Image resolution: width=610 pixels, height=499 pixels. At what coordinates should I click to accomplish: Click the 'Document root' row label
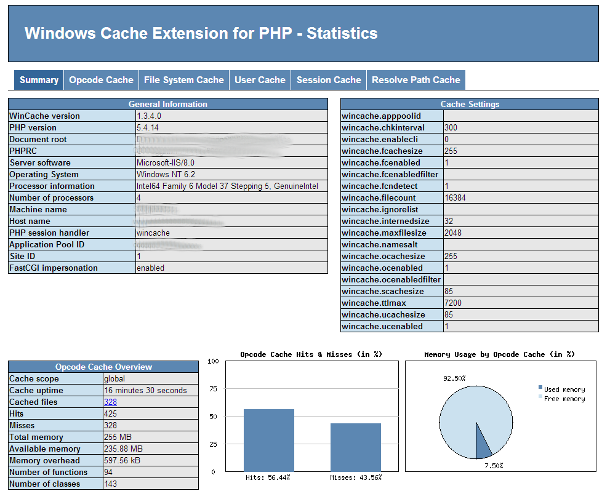tap(38, 139)
